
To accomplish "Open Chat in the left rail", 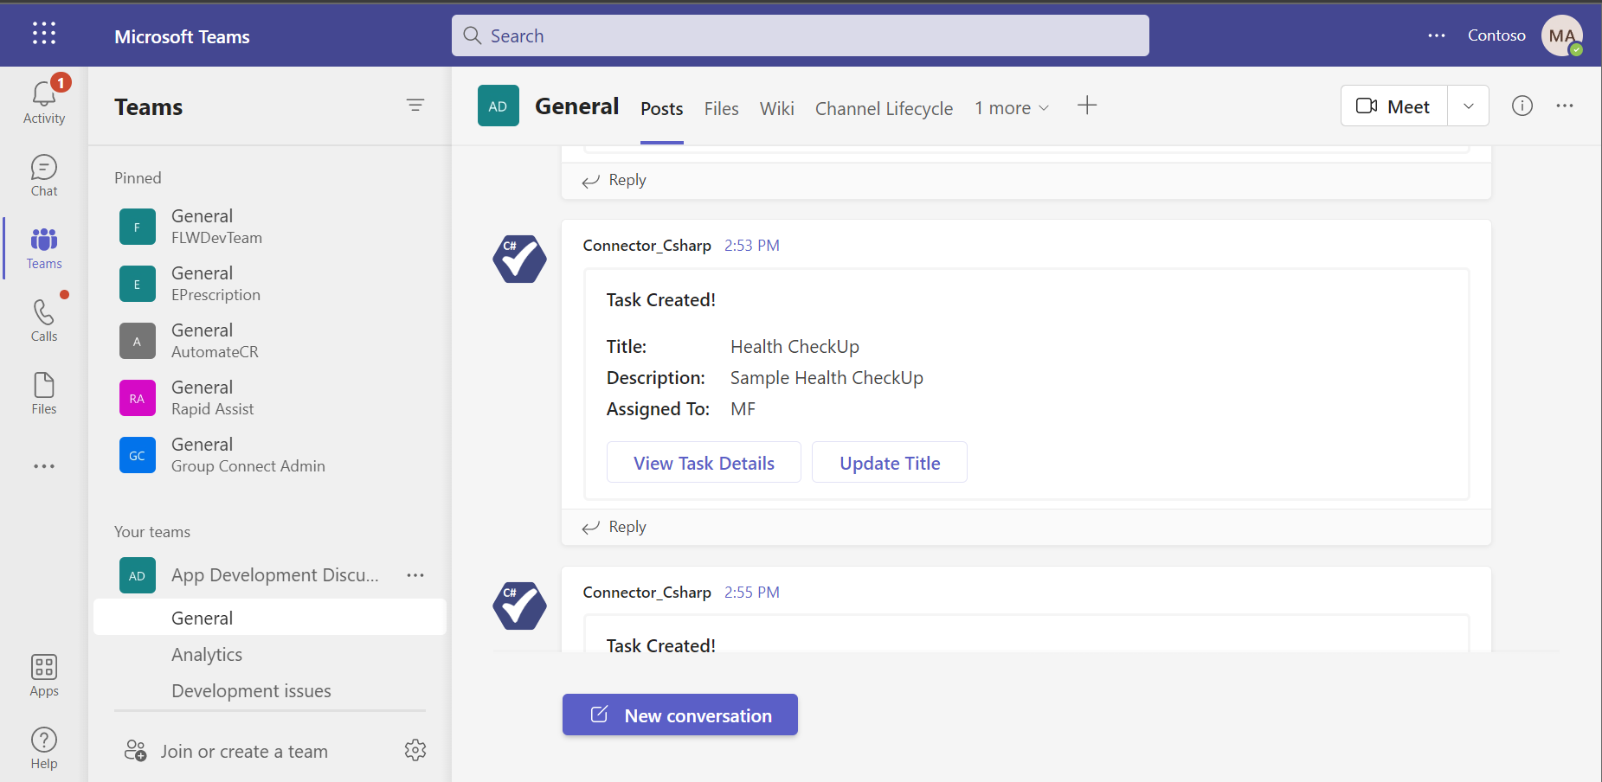I will click(x=44, y=176).
